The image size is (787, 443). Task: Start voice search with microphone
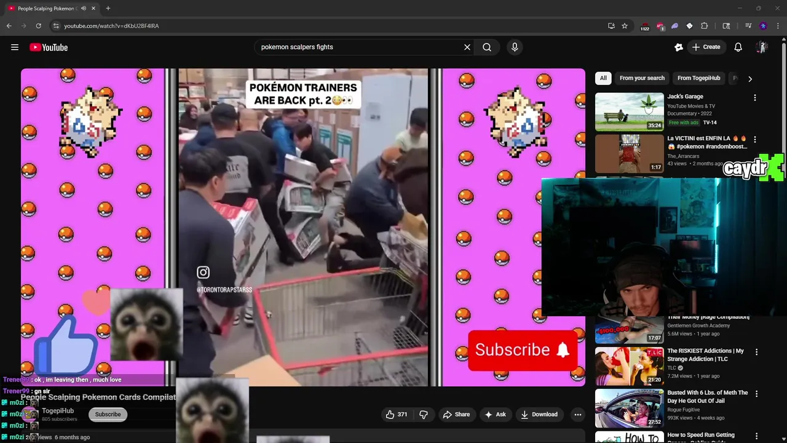click(x=515, y=47)
